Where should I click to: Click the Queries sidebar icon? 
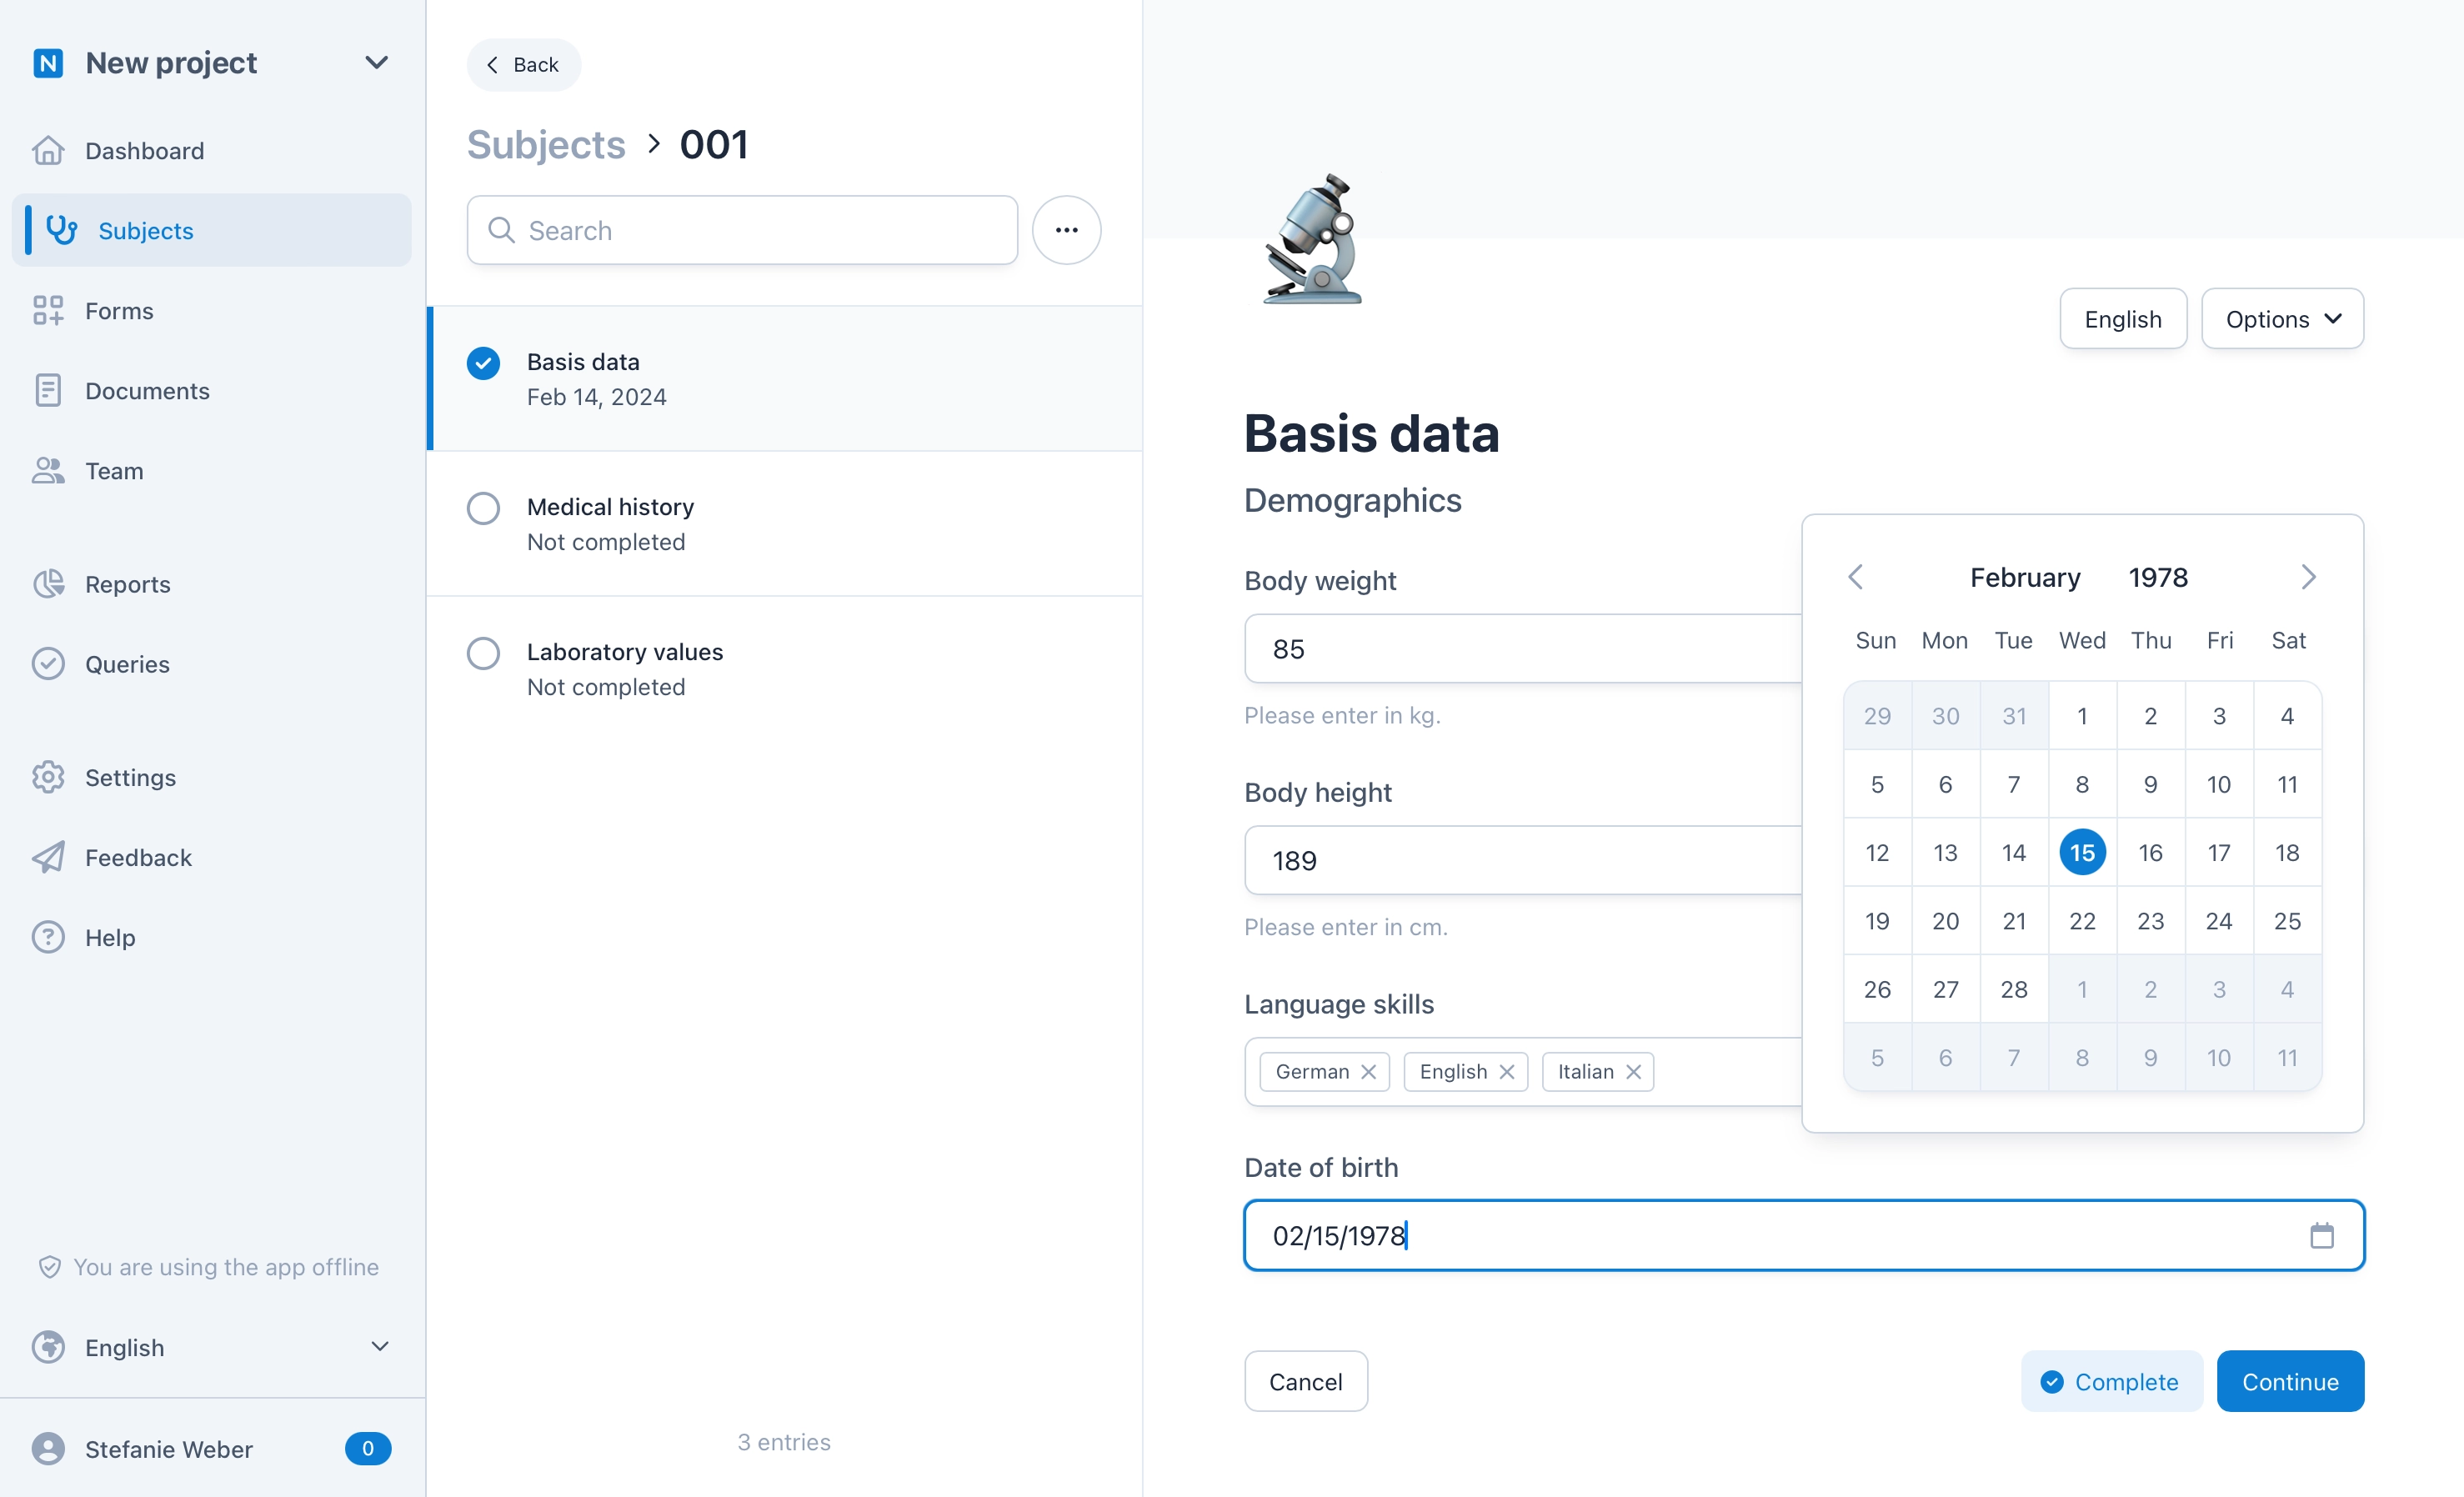coord(48,663)
